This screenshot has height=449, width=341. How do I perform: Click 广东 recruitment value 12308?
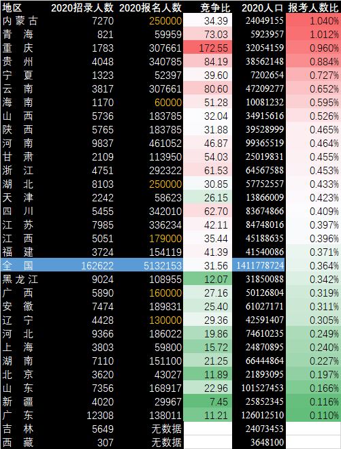[100, 416]
